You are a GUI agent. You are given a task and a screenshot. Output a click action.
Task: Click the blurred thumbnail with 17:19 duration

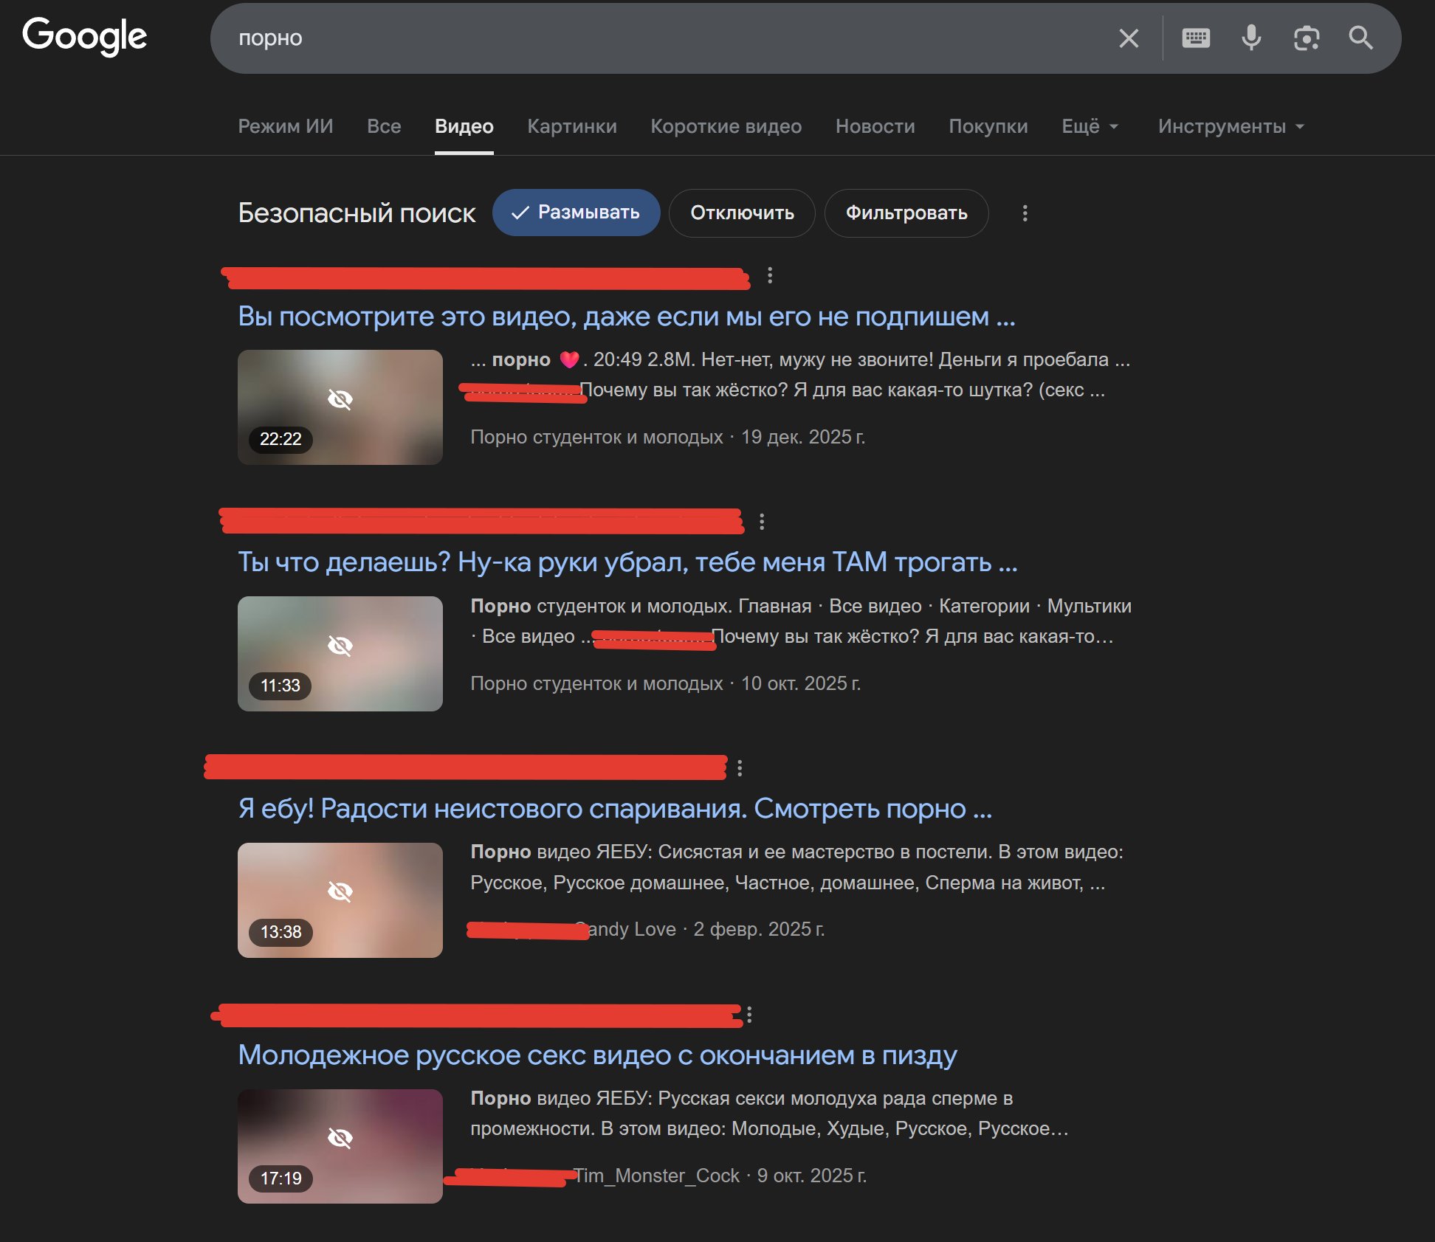click(340, 1146)
